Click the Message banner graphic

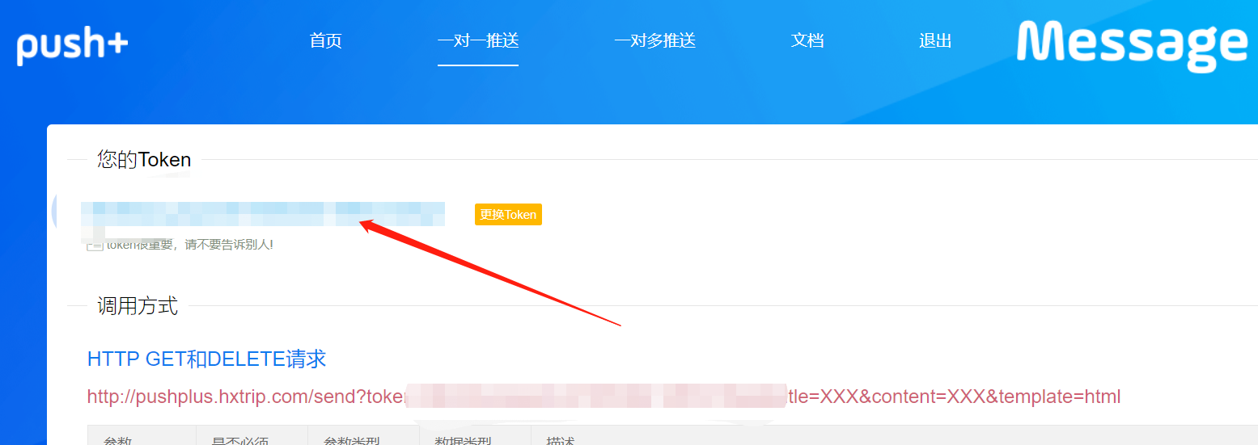pyautogui.click(x=1132, y=45)
